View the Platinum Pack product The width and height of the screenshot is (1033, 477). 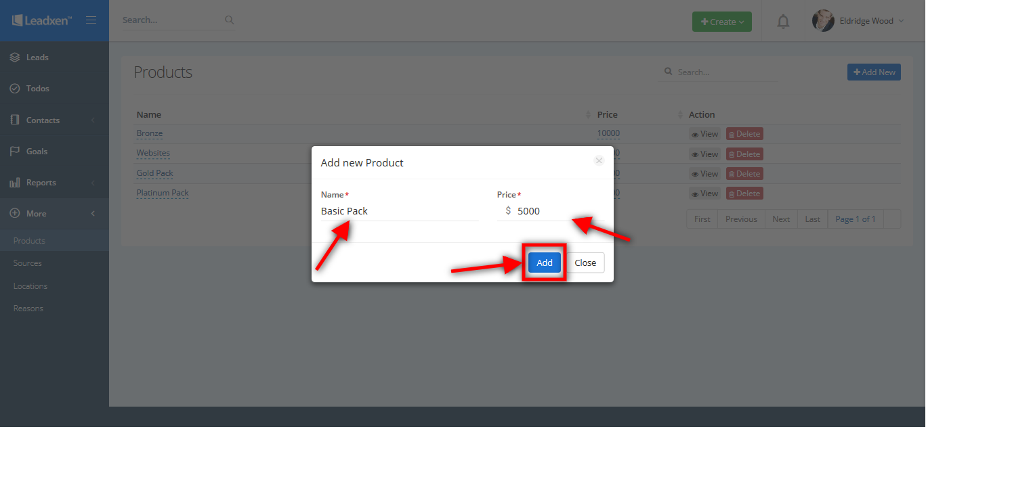(705, 194)
